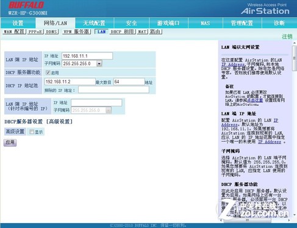Click the LAN 端以太网设置 help heading
The width and height of the screenshot is (297, 228).
click(x=240, y=47)
